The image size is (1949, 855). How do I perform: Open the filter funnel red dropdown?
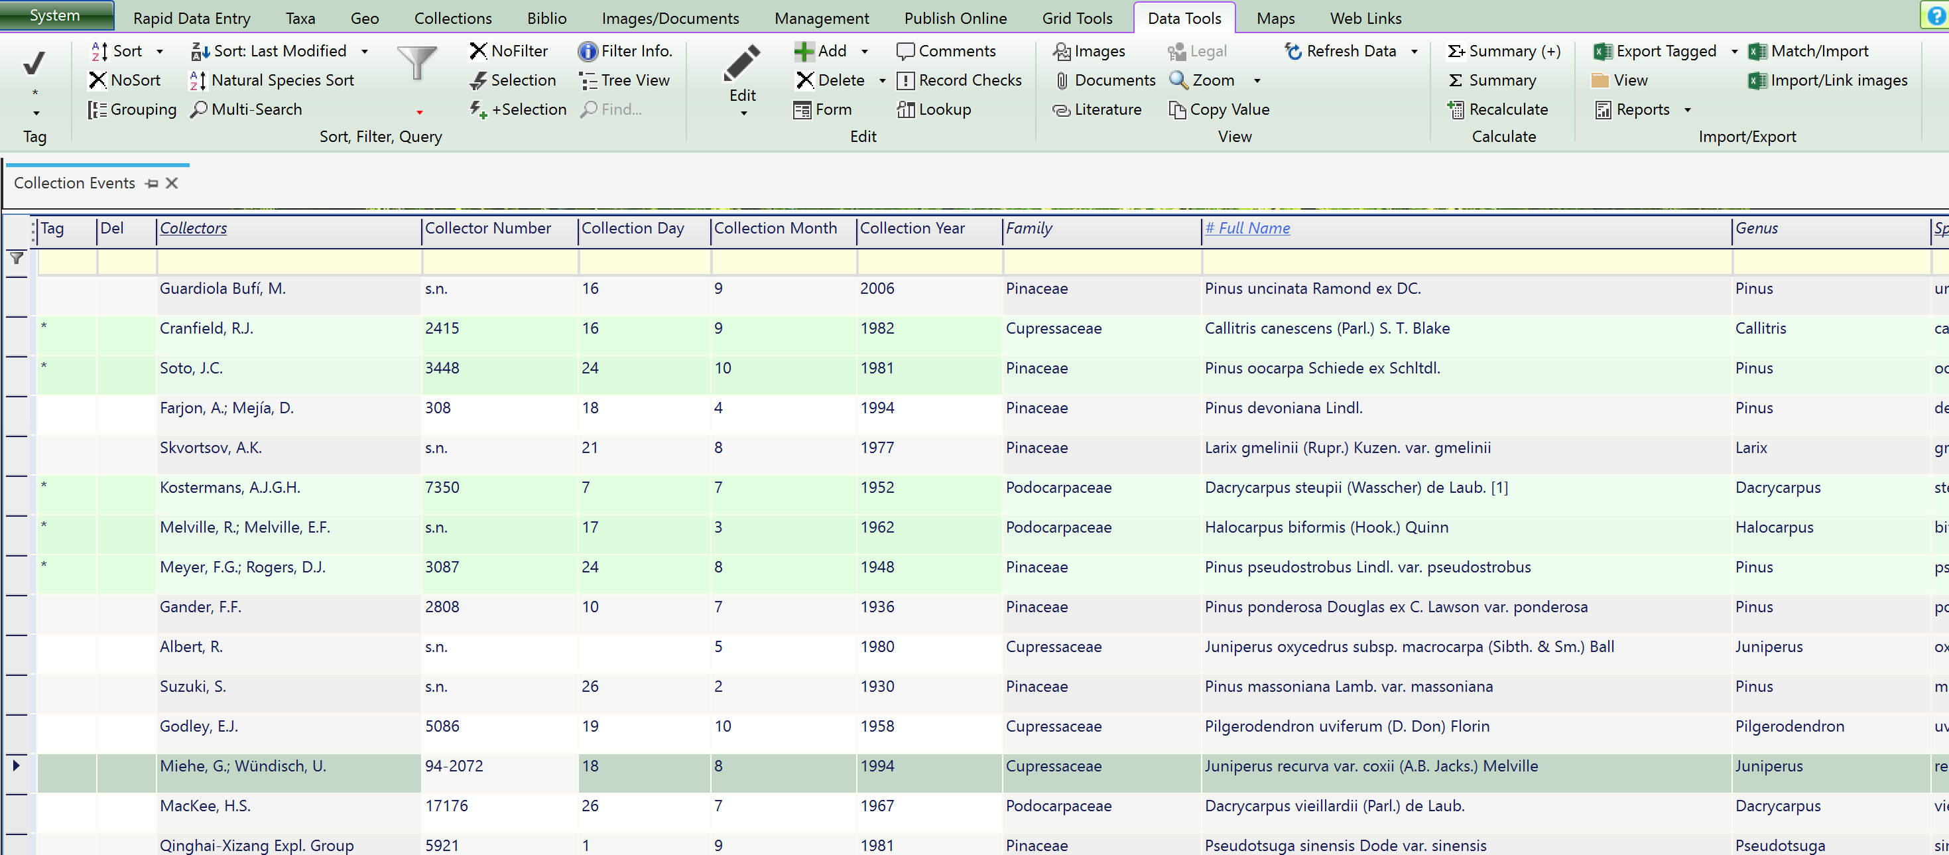(419, 113)
